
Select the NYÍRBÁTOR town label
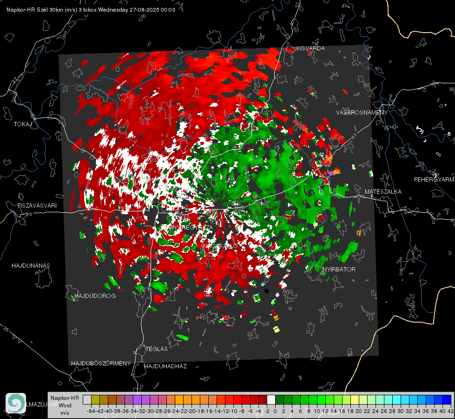[339, 270]
